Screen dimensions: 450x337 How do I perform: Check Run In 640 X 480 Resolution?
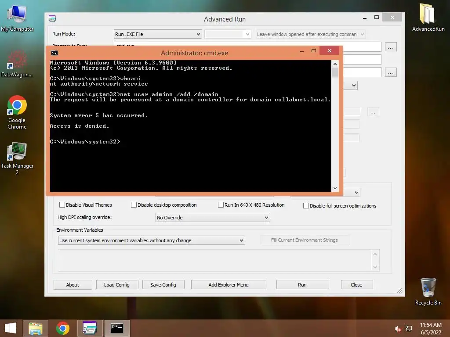pyautogui.click(x=221, y=205)
